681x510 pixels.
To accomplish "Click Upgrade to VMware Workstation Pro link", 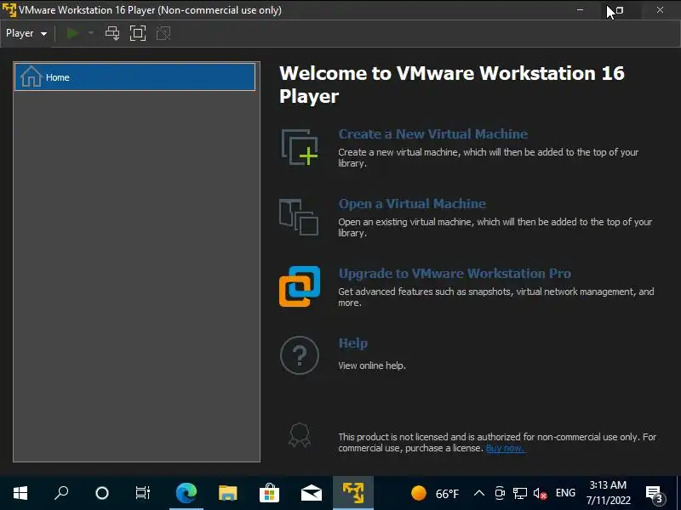I will pyautogui.click(x=455, y=274).
